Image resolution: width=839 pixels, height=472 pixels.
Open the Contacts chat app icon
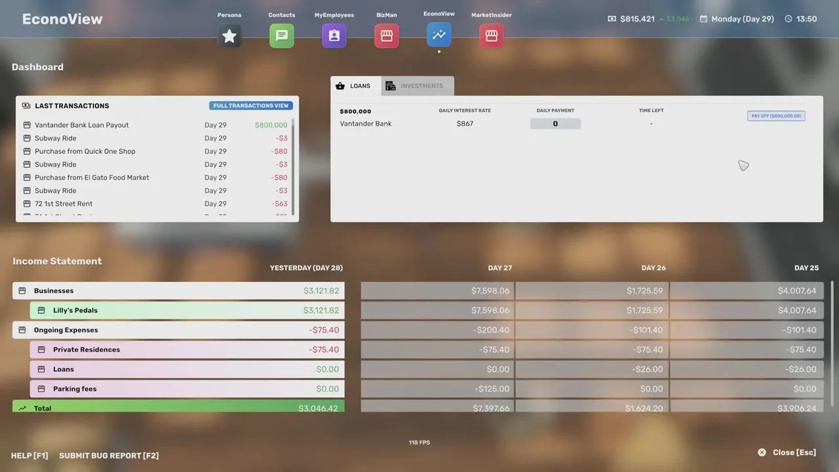coord(282,36)
